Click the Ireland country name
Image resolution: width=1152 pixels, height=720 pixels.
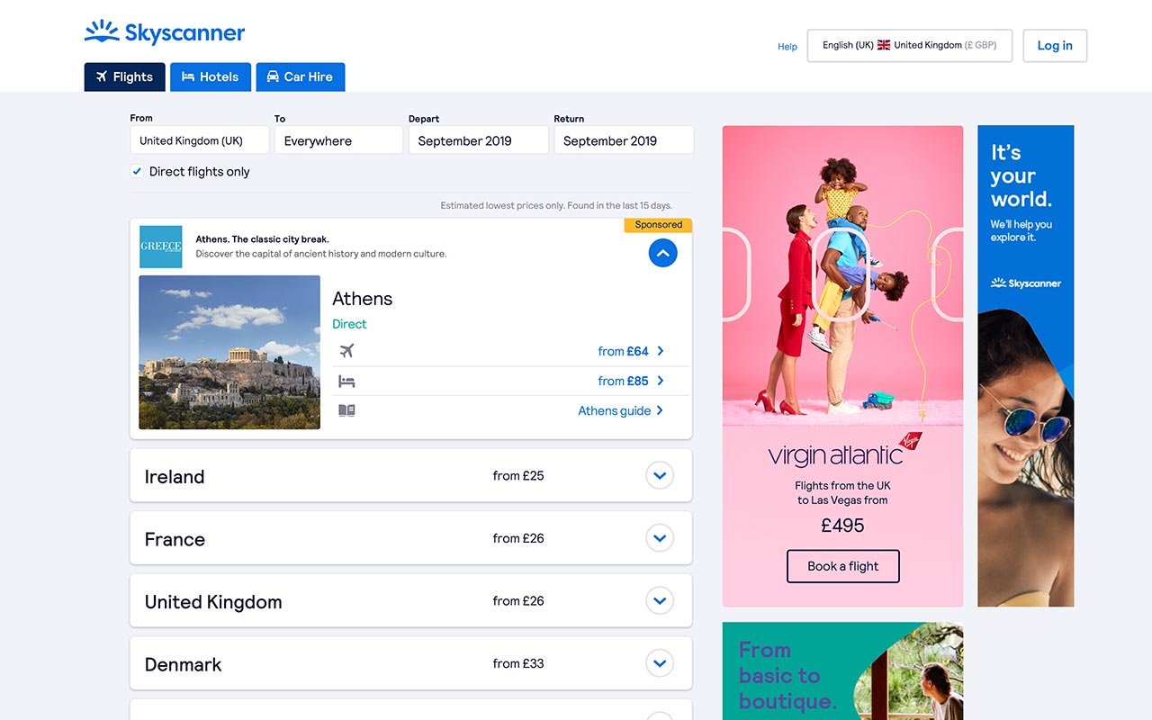point(175,477)
